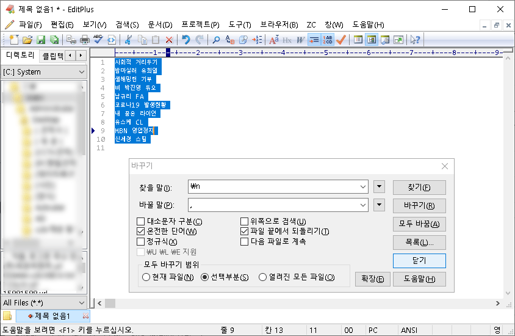The height and width of the screenshot is (336, 515).
Task: Click the context help arrow-question icon
Action: 415,40
